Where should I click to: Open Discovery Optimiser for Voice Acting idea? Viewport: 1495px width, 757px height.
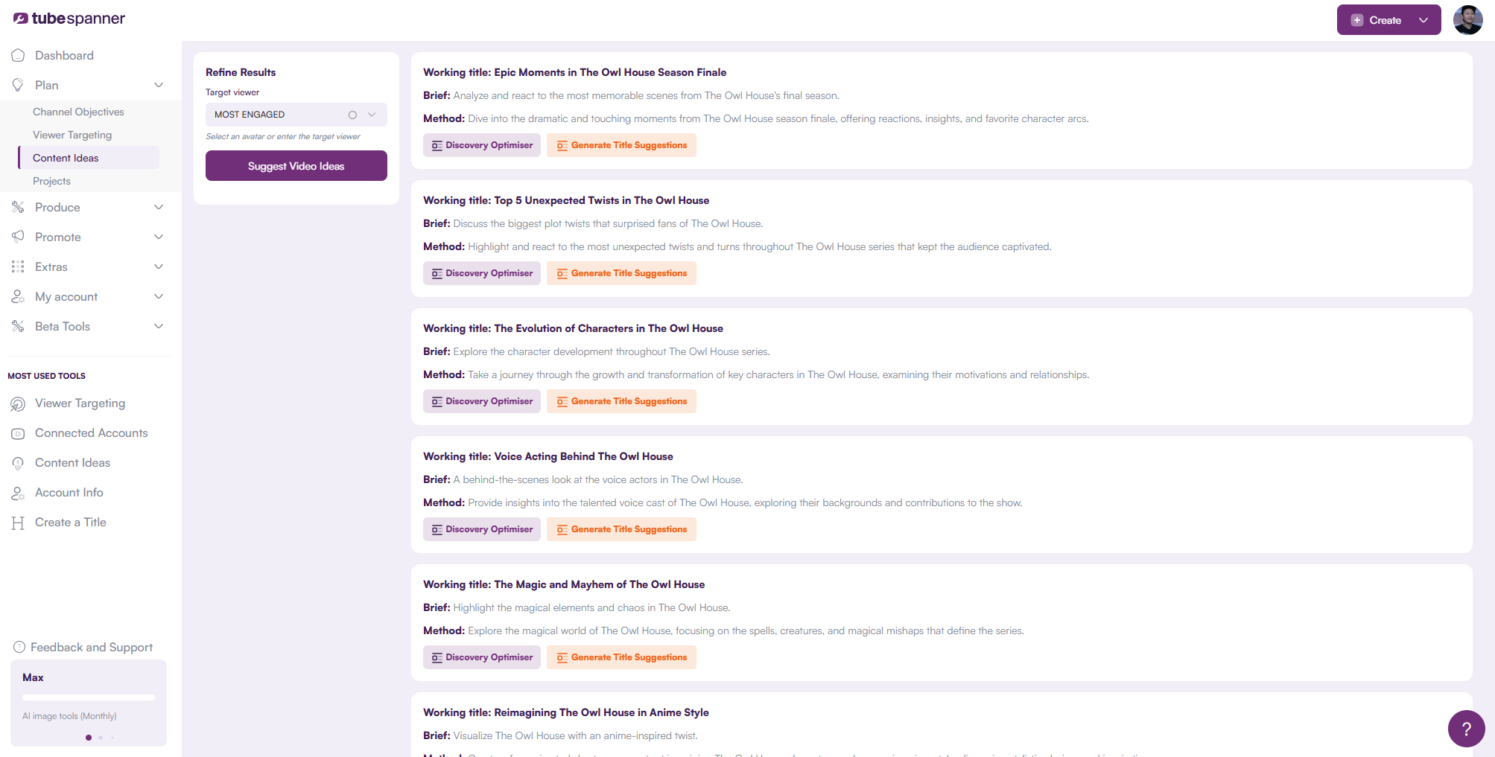pyautogui.click(x=482, y=529)
